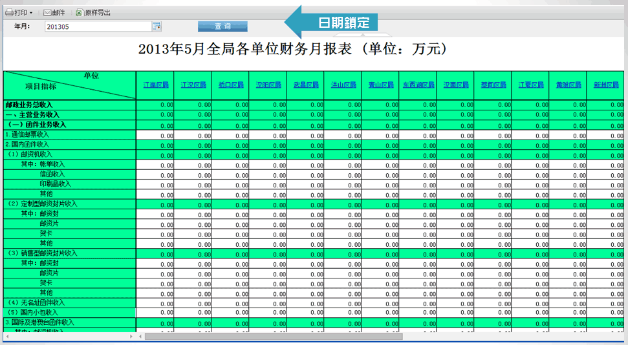The width and height of the screenshot is (628, 345).
Task: Select the 3.国际及港澳台函件收入 row label
Action: (x=39, y=322)
